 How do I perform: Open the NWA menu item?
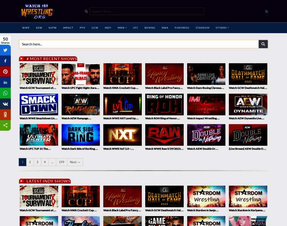pyautogui.click(x=165, y=28)
